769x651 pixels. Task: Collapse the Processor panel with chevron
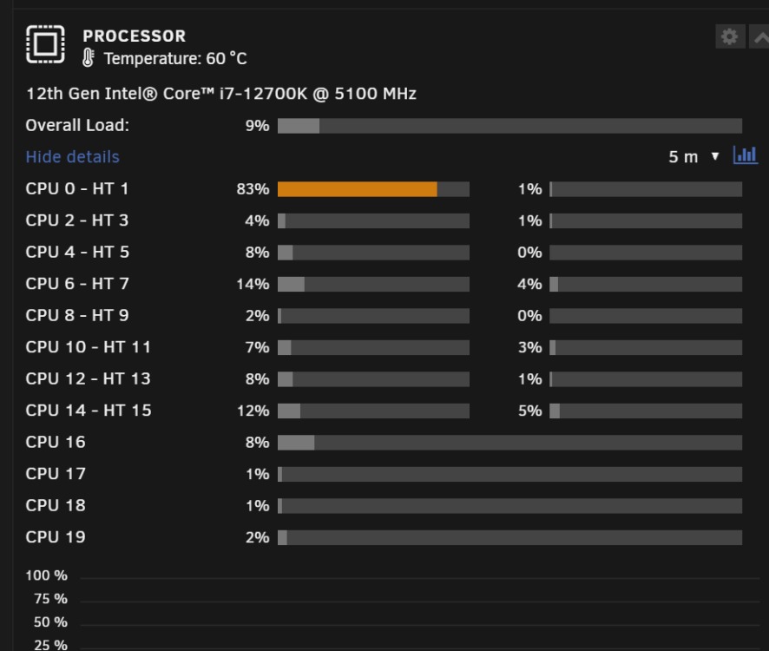tap(759, 36)
